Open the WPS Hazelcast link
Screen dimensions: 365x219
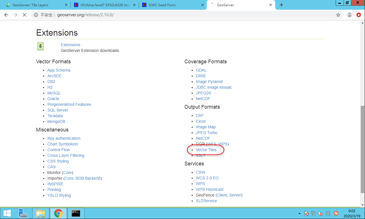tap(210, 189)
